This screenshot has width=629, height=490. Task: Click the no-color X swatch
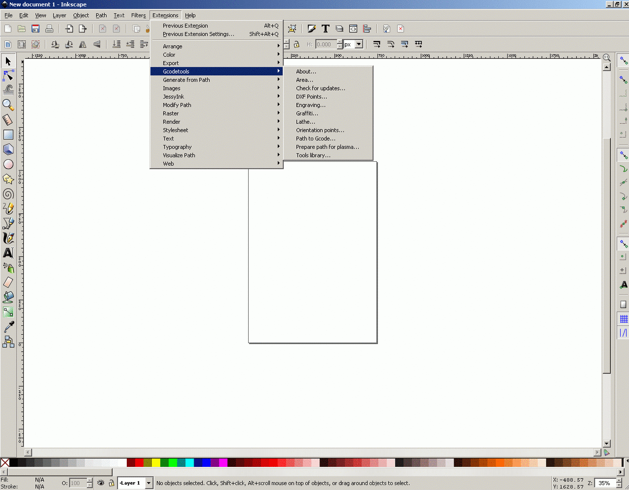(5, 462)
